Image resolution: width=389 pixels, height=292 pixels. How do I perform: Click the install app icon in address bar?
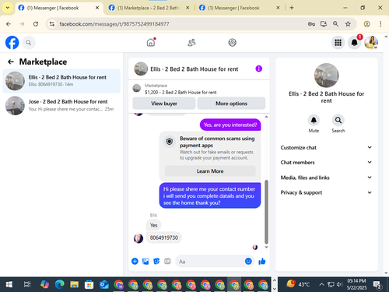324,24
